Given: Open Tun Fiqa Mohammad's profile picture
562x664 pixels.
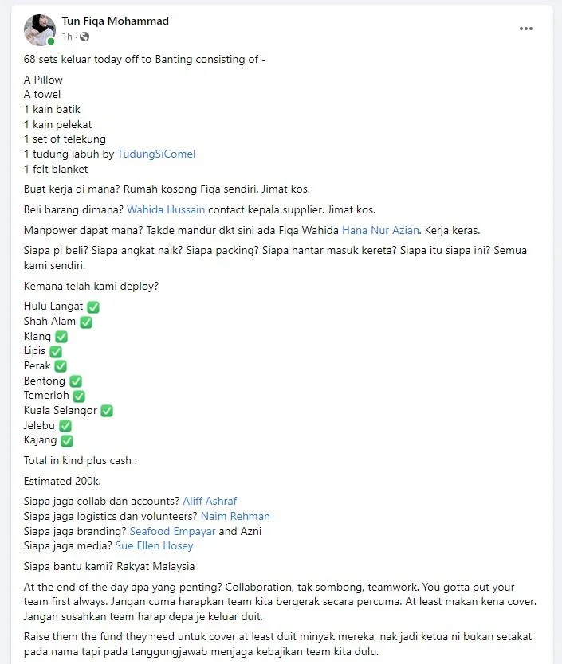Looking at the screenshot, I should click(40, 30).
